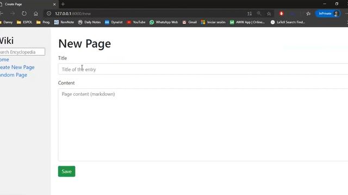Click the green Save button
This screenshot has height=195, width=348.
(66, 171)
